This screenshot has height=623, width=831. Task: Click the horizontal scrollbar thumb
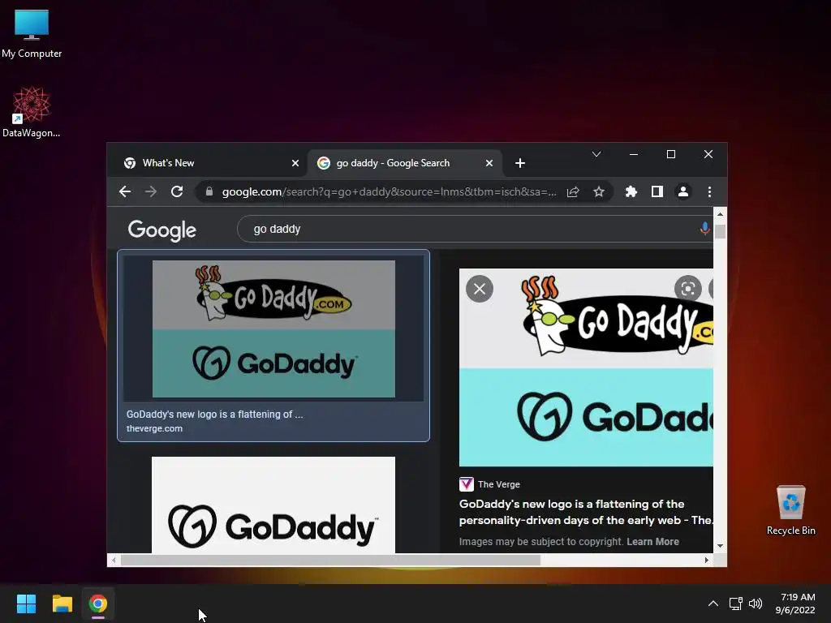(331, 560)
